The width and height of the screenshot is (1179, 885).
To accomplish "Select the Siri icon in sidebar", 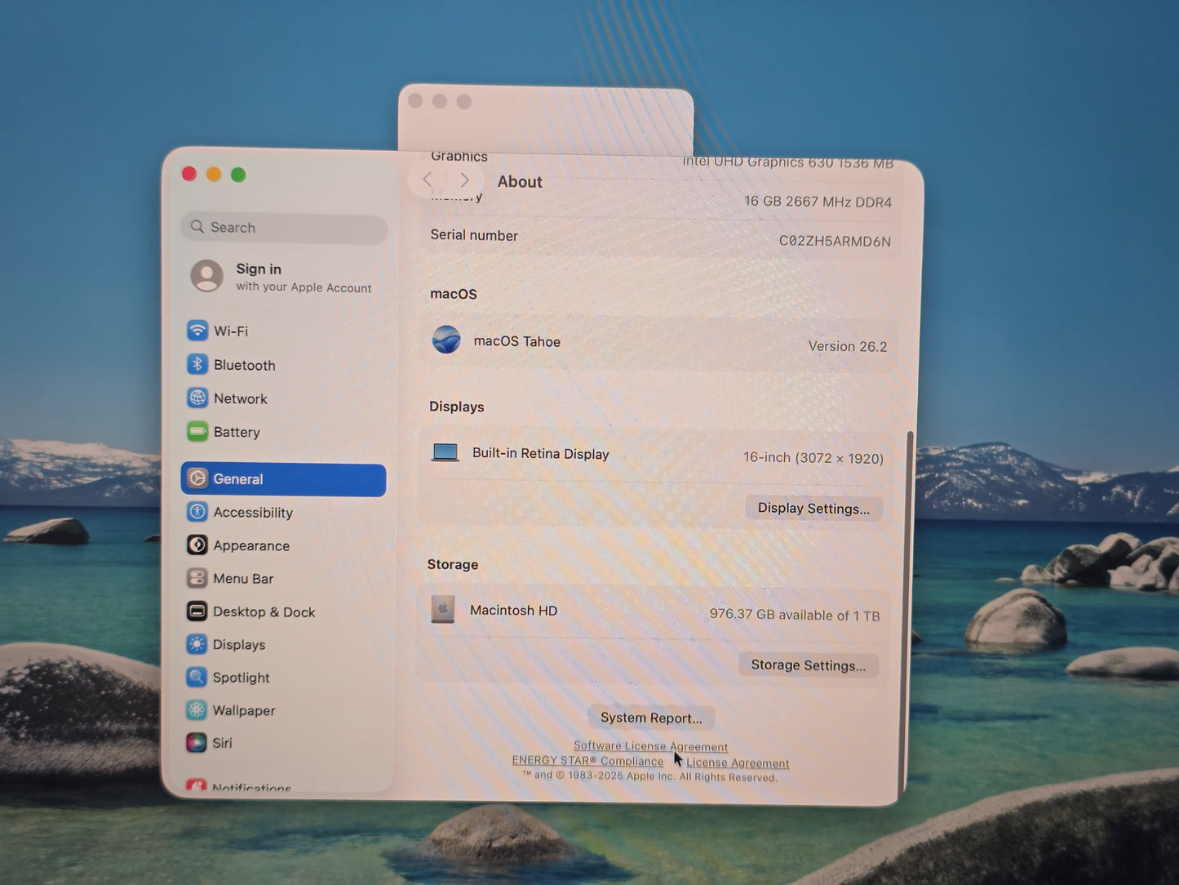I will (x=196, y=743).
